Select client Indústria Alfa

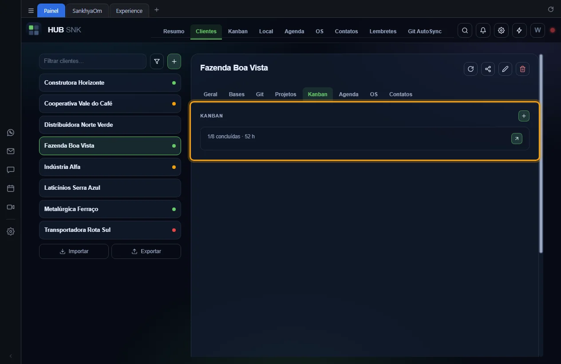click(x=110, y=167)
